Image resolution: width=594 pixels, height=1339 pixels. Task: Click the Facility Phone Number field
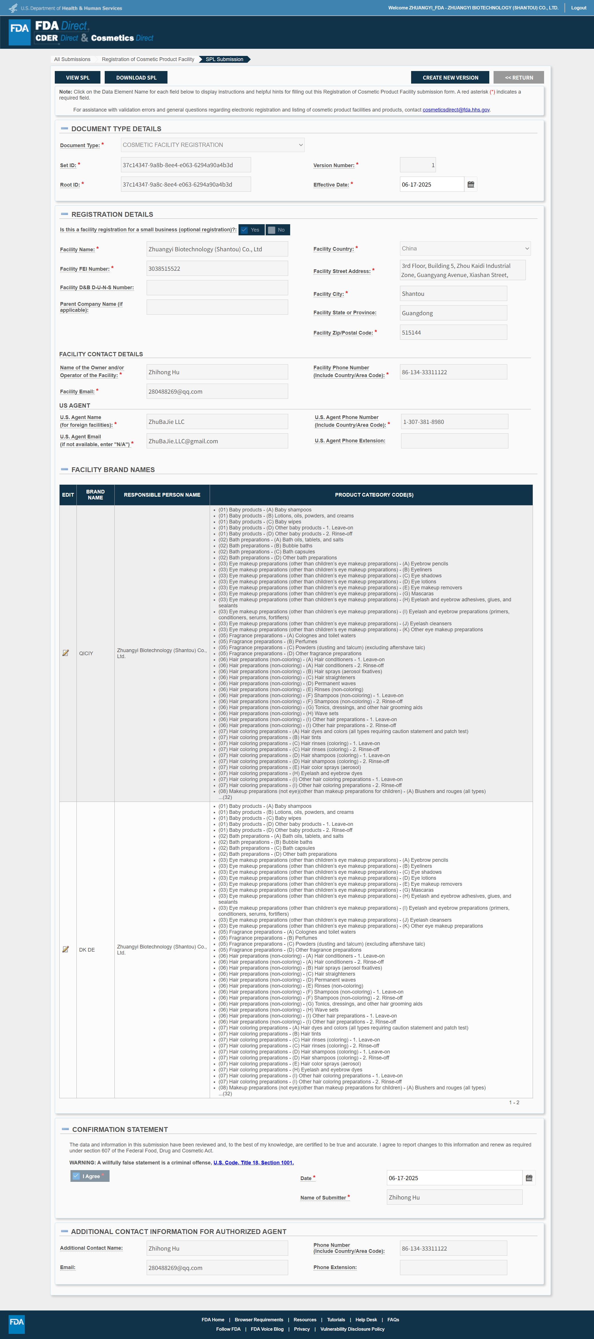click(x=454, y=372)
